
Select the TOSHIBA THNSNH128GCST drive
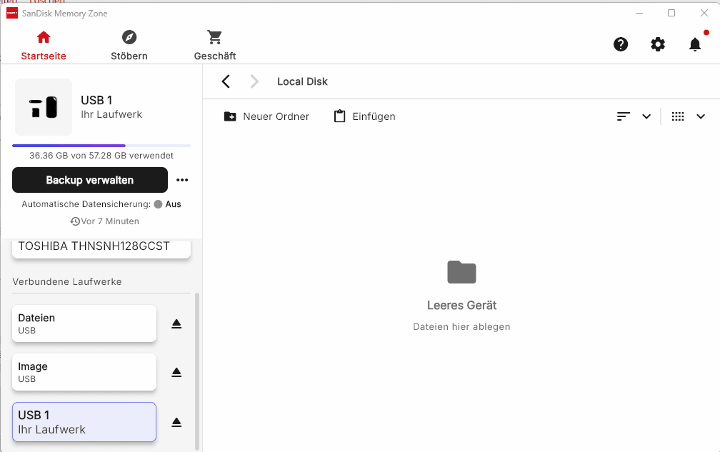[101, 248]
